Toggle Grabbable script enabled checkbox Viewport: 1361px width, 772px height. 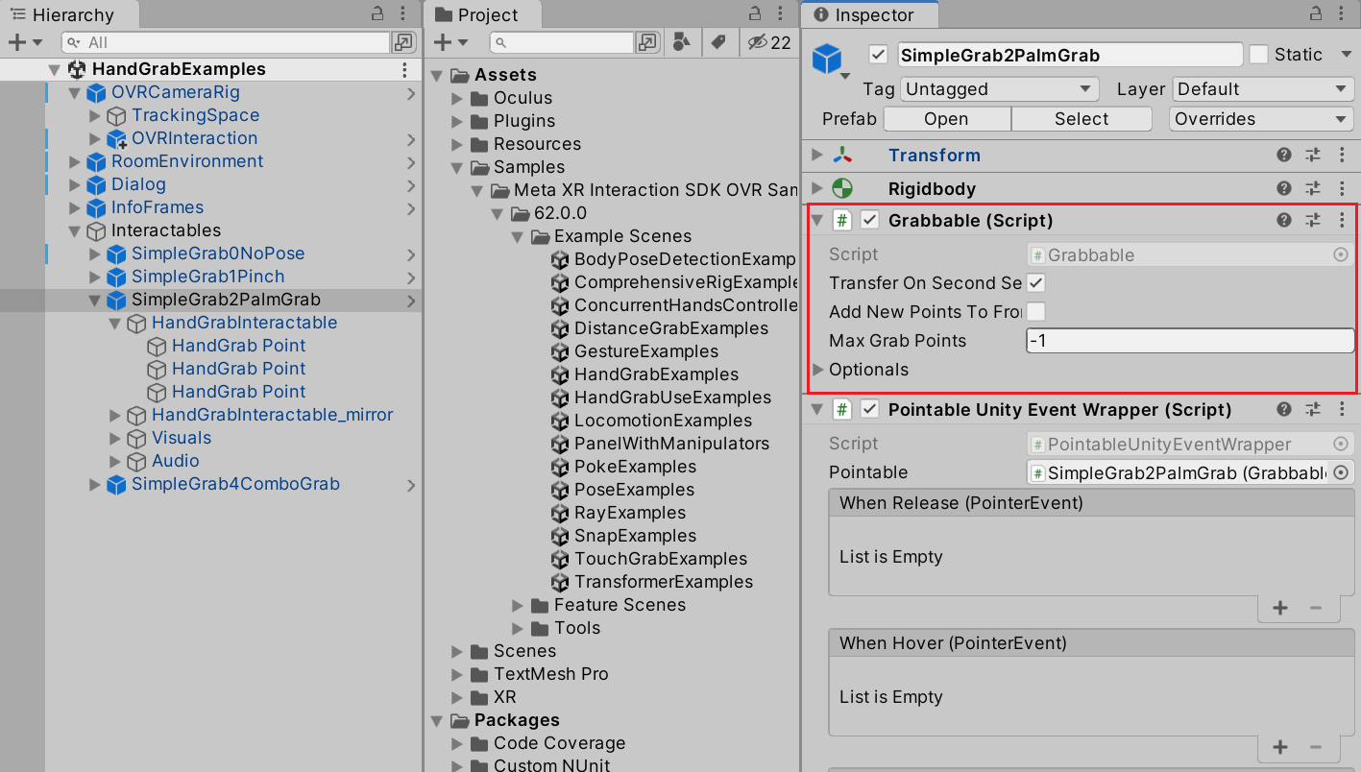[x=870, y=221]
